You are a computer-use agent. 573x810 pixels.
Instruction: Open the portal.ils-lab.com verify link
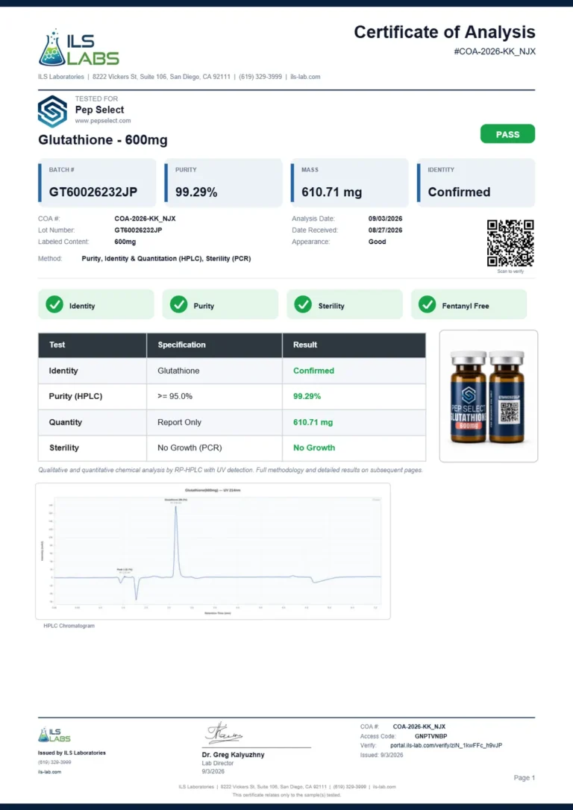click(446, 745)
